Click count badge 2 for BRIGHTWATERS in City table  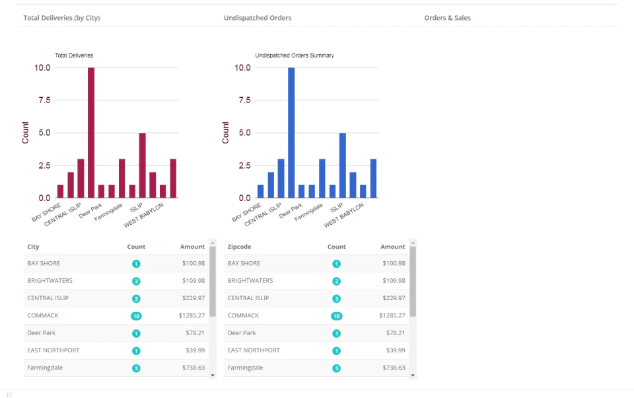click(x=136, y=282)
